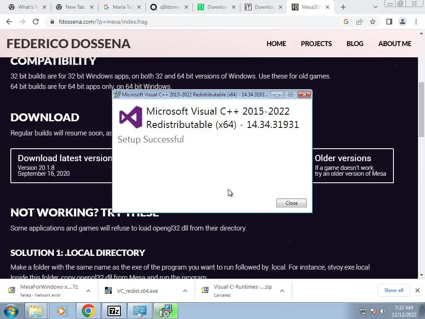The height and width of the screenshot is (319, 425).
Task: Toggle the Chrome side panel icon
Action: [389, 22]
